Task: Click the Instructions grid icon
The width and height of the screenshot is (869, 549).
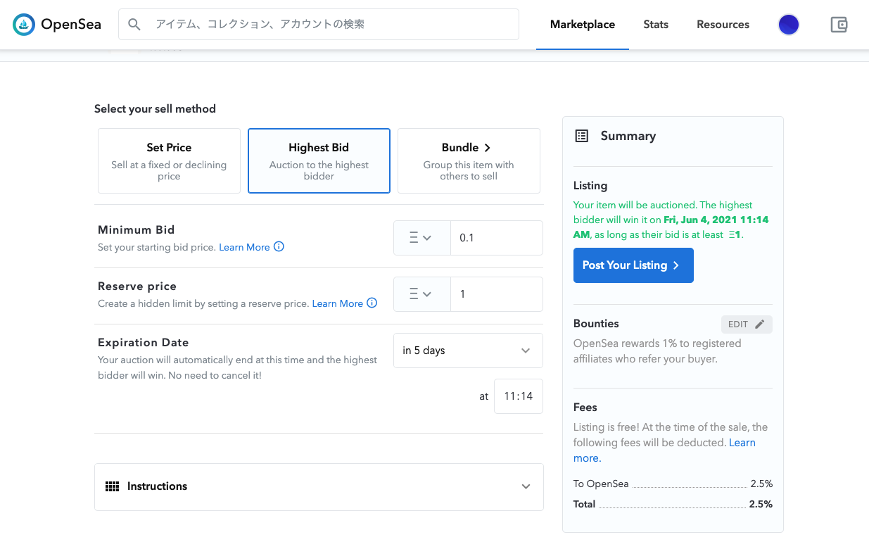Action: point(112,486)
